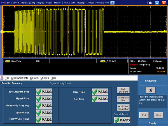Click the Eye Diagram button
The width and height of the screenshot is (168, 126).
[x=123, y=90]
